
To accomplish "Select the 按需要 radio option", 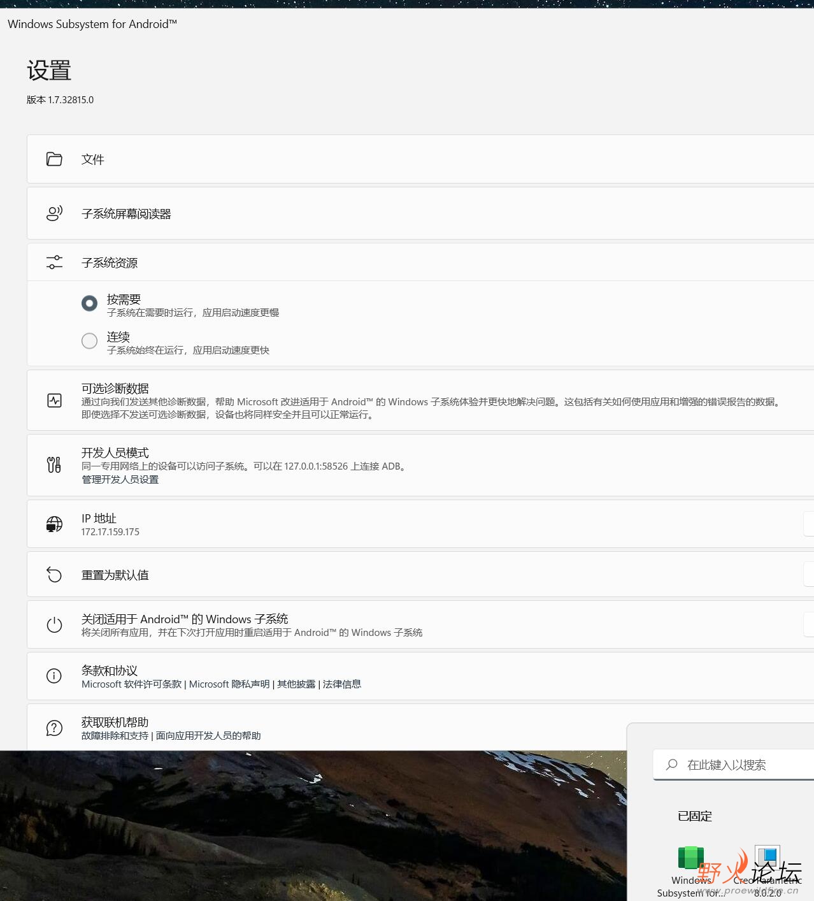I will pyautogui.click(x=89, y=303).
